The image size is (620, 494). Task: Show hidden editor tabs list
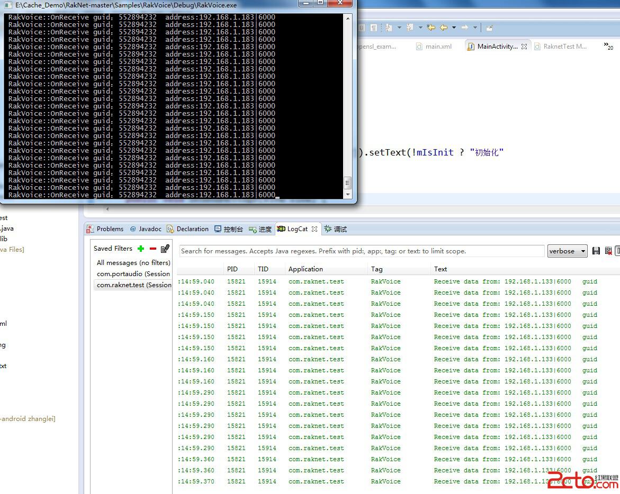pyautogui.click(x=608, y=47)
